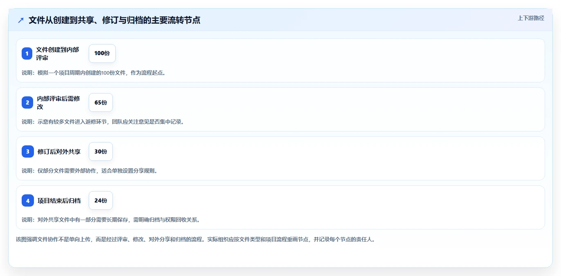This screenshot has width=561, height=276.
Task: Click the 项目结束后归档 step label
Action: click(59, 200)
